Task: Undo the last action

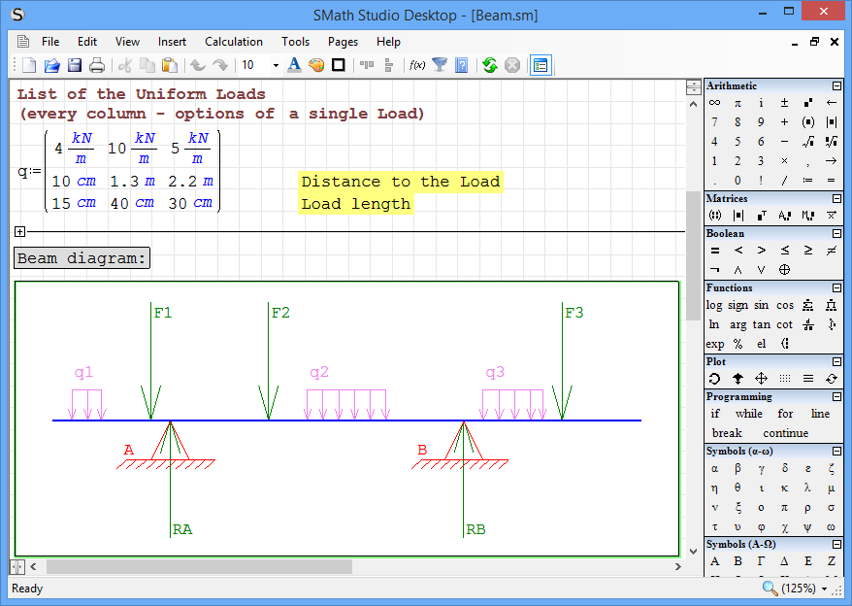Action: pyautogui.click(x=198, y=65)
